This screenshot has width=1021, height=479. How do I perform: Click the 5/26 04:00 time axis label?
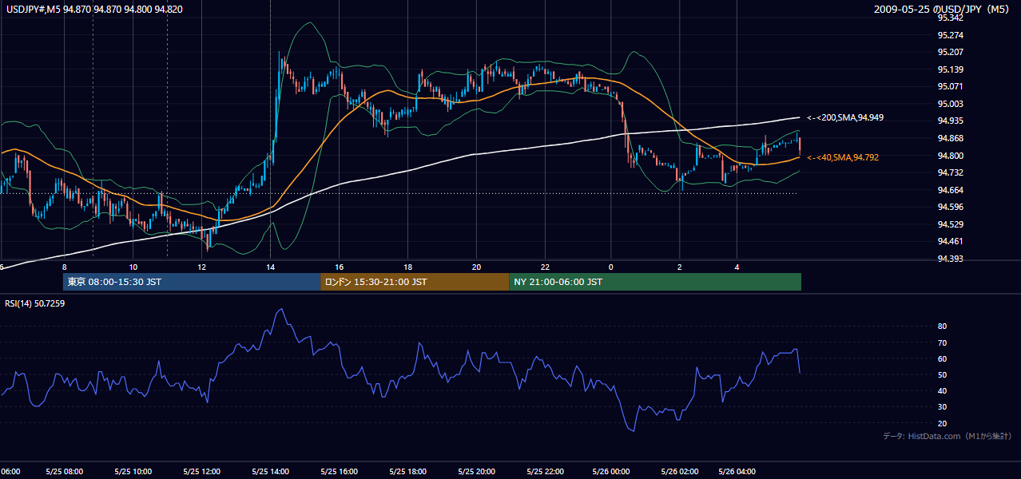pos(738,472)
